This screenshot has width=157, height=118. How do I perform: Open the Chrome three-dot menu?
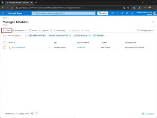(x=154, y=8)
